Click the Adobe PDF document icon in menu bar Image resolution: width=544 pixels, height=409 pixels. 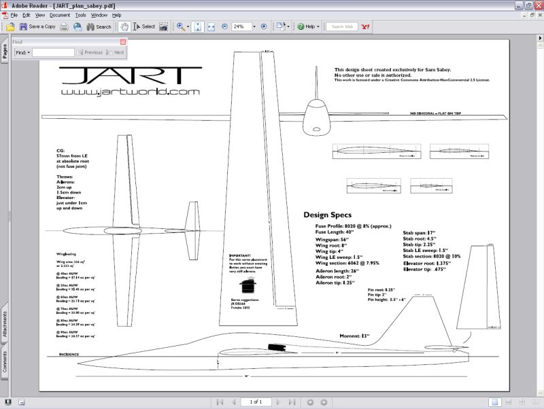(5, 15)
